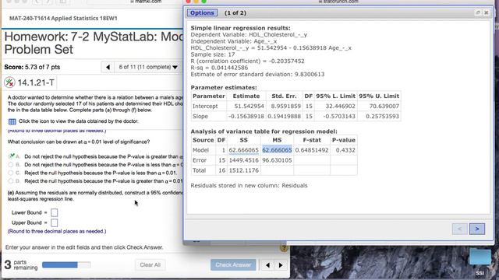
Task: Select answer C reject, P-value less
Action: tap(11, 173)
